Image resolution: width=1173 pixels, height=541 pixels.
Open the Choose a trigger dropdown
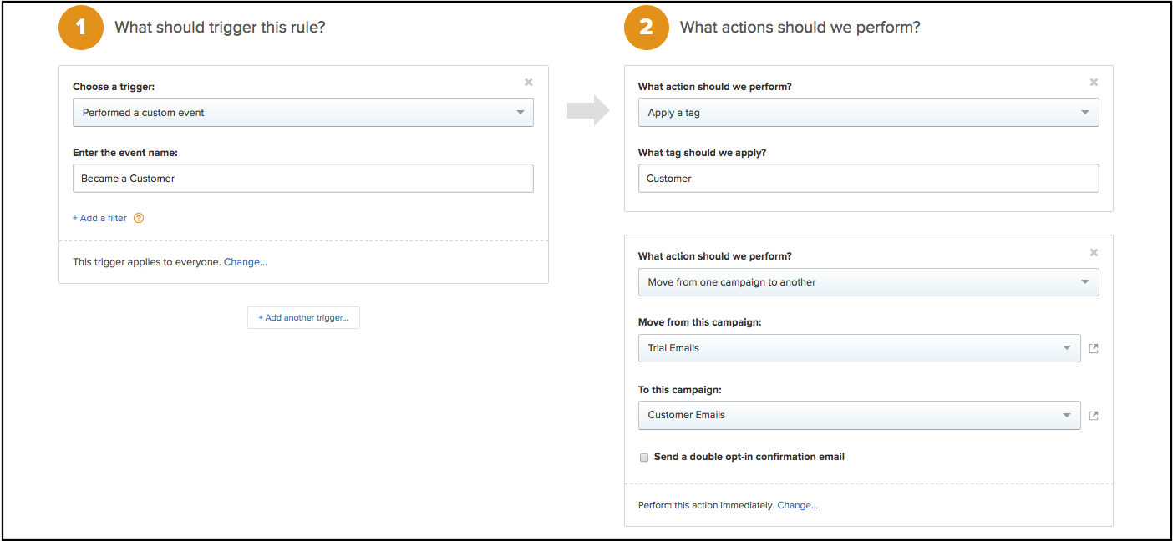pos(302,113)
